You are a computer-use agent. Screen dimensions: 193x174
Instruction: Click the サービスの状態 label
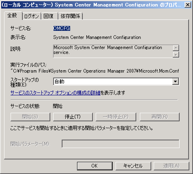[x=25, y=106]
